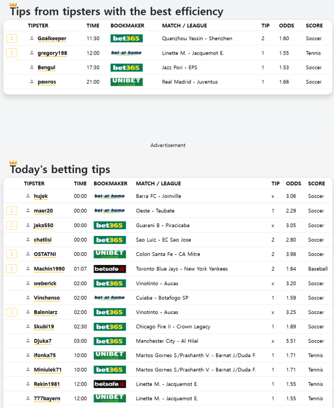The width and height of the screenshot is (334, 408).
Task: Expand maer20's tip row
Action: 12,211
